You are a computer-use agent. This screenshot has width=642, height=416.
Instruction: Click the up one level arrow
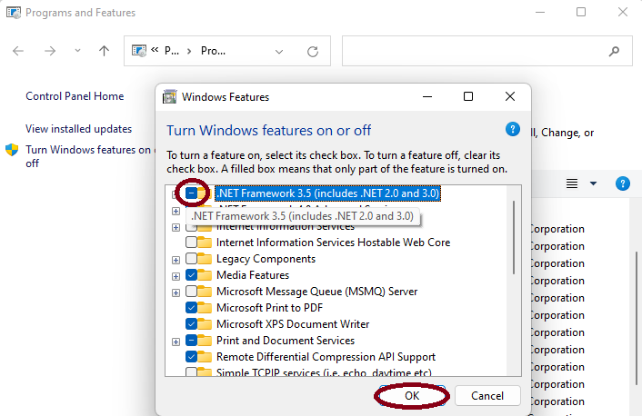(104, 52)
